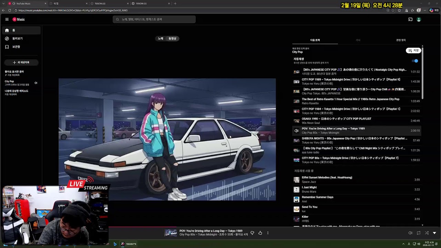Play CITY POP 1989 – Tokyo Midnight Drive Playlist 9

pos(356,82)
